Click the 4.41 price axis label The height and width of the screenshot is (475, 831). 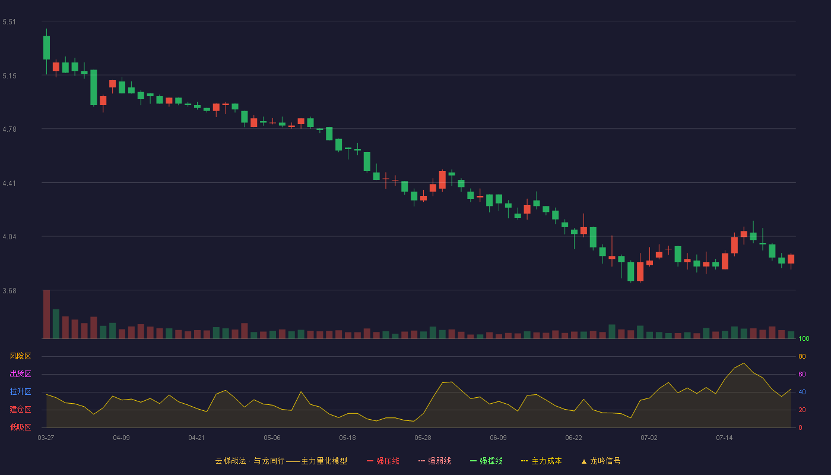[9, 183]
